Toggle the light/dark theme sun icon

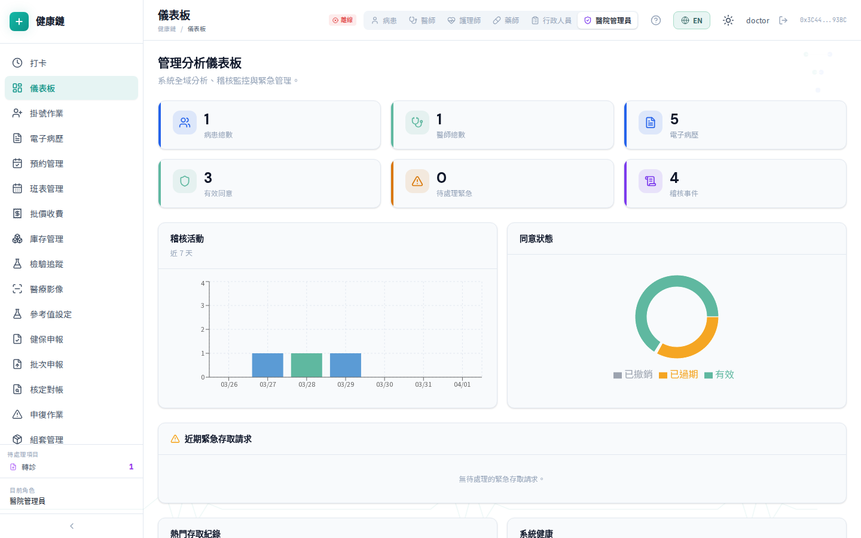tap(728, 20)
